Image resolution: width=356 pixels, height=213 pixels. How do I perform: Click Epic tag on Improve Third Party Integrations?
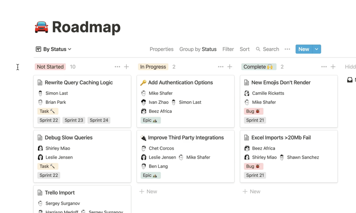point(150,175)
